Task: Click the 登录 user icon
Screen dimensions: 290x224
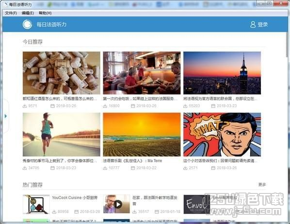Action: click(x=253, y=24)
